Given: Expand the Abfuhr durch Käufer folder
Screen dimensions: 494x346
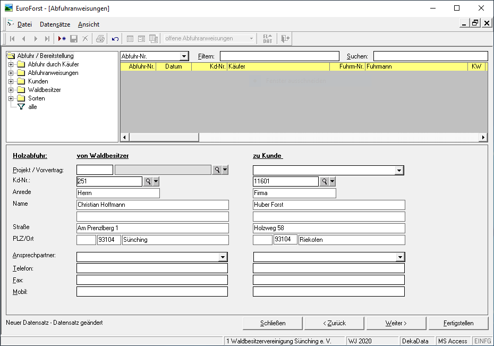Looking at the screenshot, I should click(11, 65).
